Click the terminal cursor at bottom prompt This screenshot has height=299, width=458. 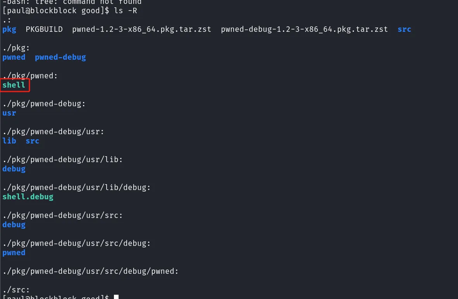(116, 297)
